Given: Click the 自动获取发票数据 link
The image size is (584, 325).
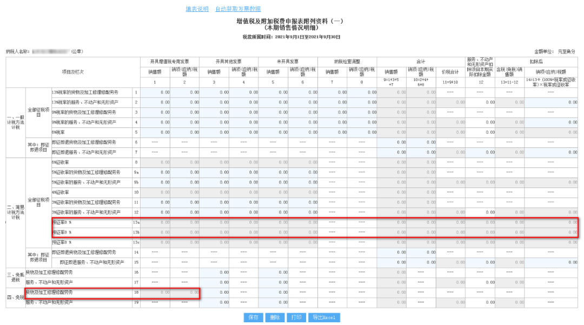Looking at the screenshot, I should point(238,9).
